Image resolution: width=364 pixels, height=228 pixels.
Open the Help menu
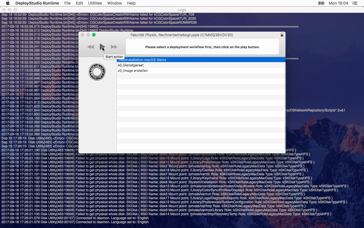pos(131,3)
